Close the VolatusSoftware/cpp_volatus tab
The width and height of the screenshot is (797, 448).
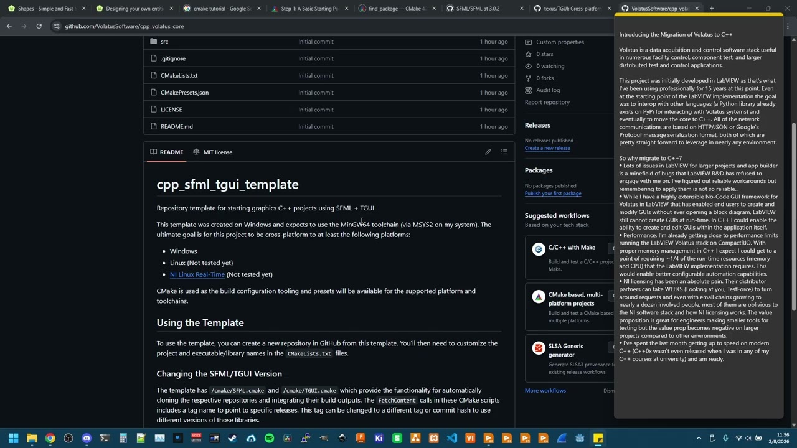[x=697, y=9]
